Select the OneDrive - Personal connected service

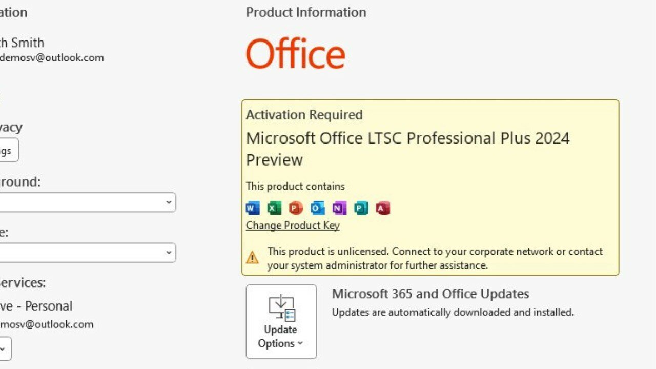(x=36, y=306)
